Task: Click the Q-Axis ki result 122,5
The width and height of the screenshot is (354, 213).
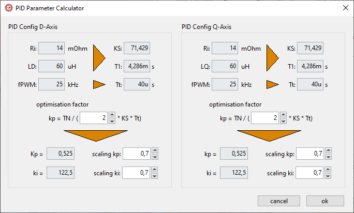Action: [x=234, y=173]
